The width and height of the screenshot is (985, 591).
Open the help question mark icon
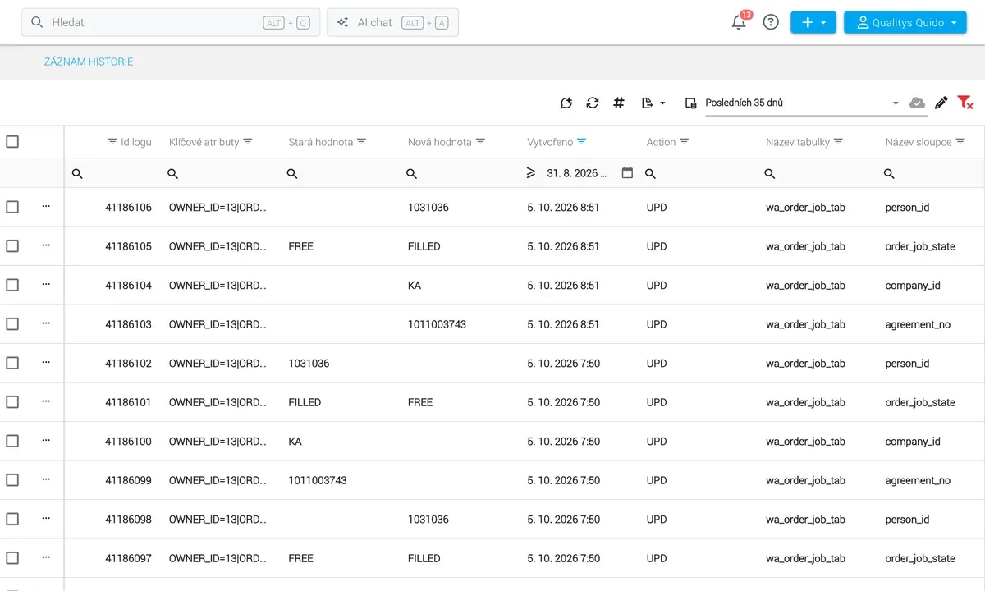[771, 22]
